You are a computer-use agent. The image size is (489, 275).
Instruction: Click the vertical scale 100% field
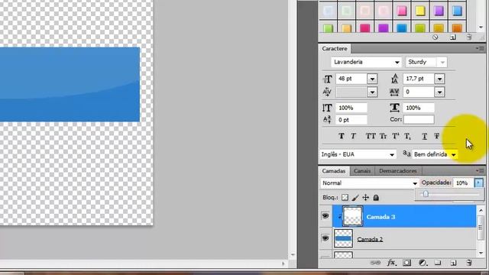point(351,108)
